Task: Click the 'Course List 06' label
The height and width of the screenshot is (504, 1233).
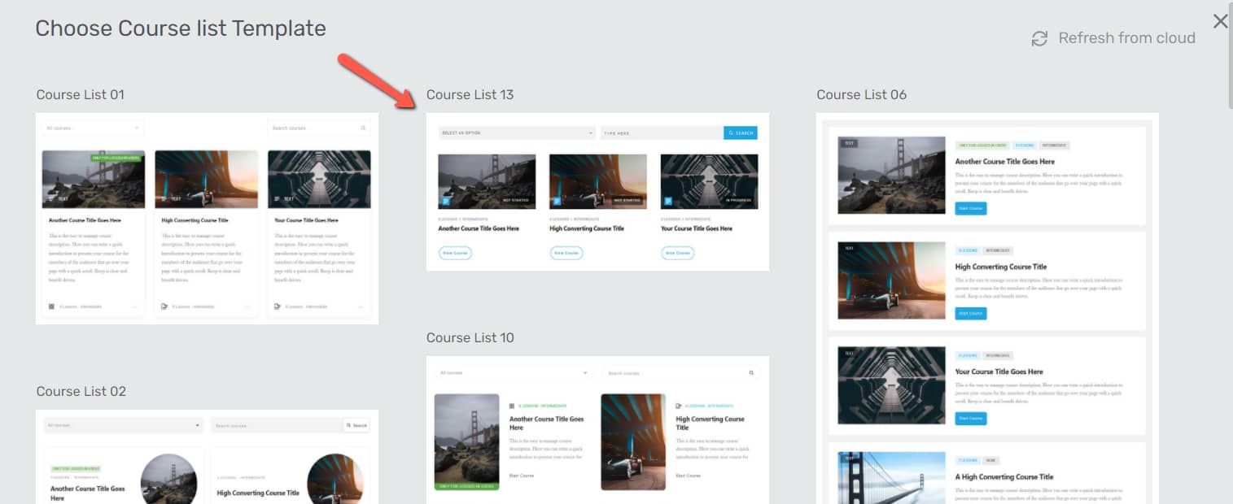Action: click(x=861, y=94)
